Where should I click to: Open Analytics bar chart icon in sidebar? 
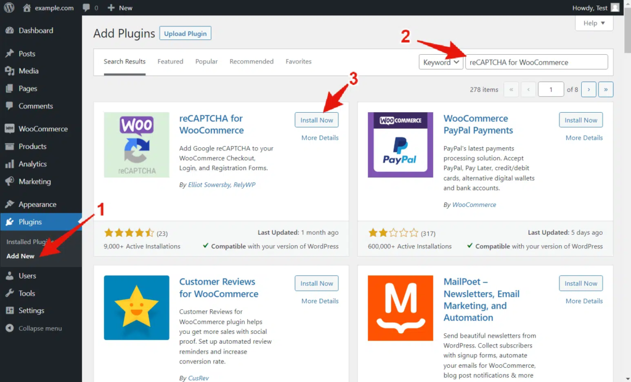point(9,164)
